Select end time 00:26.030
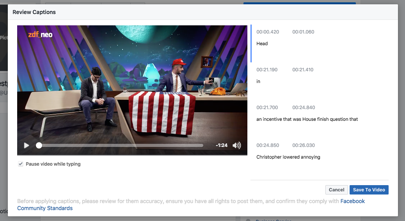405x221 pixels. [304, 145]
